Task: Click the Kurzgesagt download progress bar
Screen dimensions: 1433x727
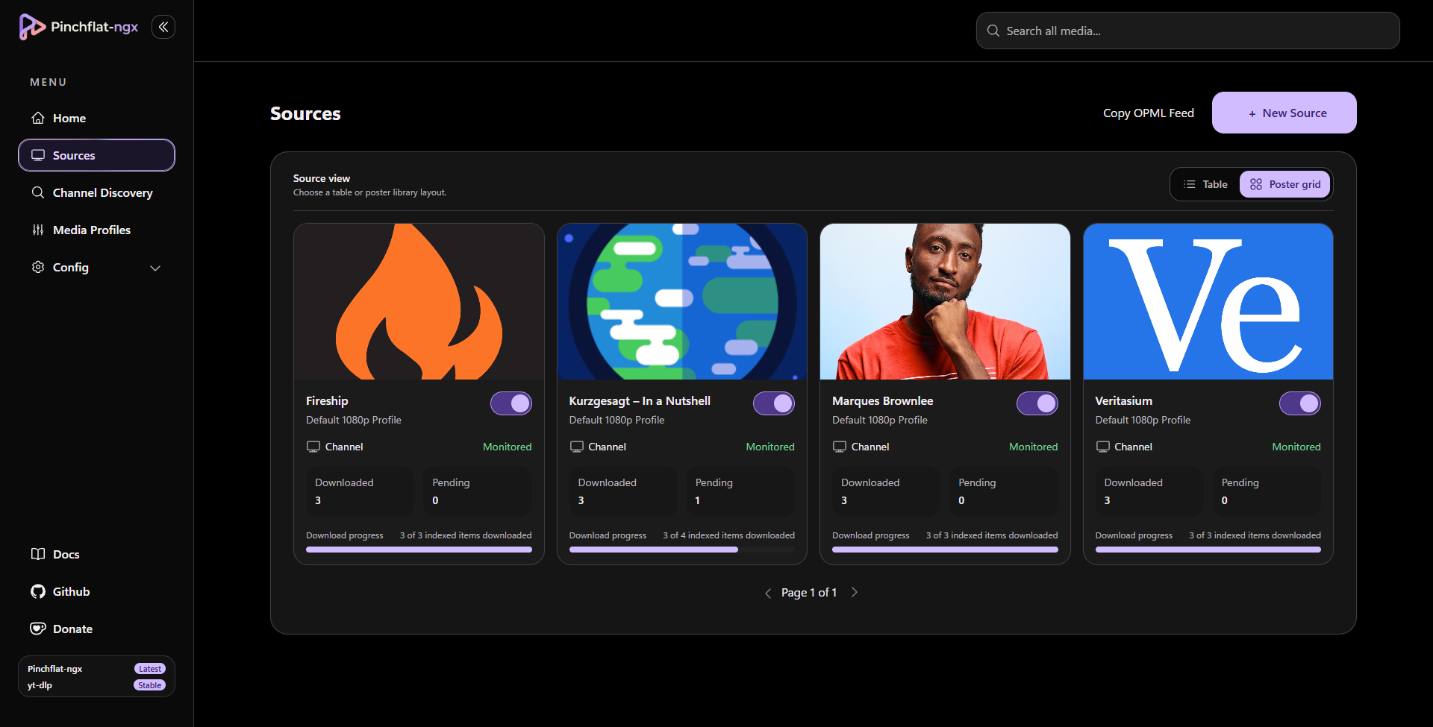Action: 682,550
